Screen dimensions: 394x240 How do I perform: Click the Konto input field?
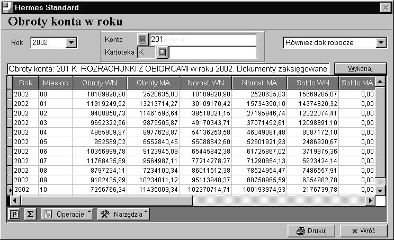point(203,39)
